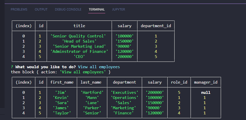The height and width of the screenshot is (120, 246).
Task: Click the '150000' salary for Sara
Action: click(155, 103)
